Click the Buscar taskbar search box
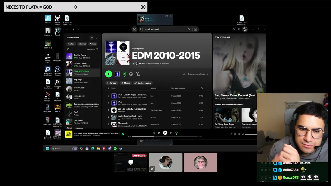 click(x=64, y=149)
